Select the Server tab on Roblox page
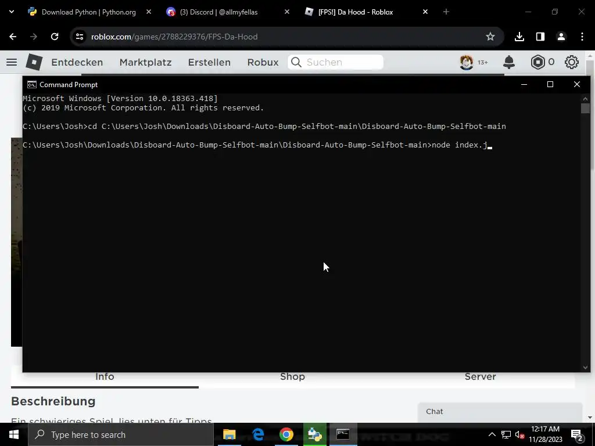 (481, 376)
